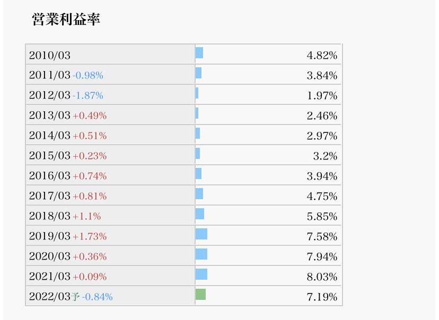Click the 1.97% value for 2012/03
This screenshot has height=320, width=439.
point(322,95)
